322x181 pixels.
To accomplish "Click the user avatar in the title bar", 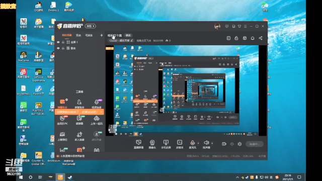I will [x=217, y=26].
